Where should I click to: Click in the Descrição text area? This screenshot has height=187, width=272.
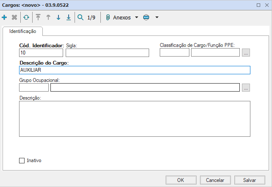click(134, 119)
